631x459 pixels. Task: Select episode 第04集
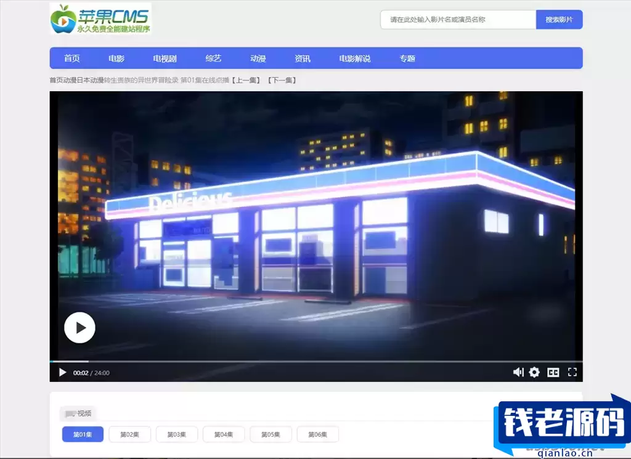(x=224, y=434)
